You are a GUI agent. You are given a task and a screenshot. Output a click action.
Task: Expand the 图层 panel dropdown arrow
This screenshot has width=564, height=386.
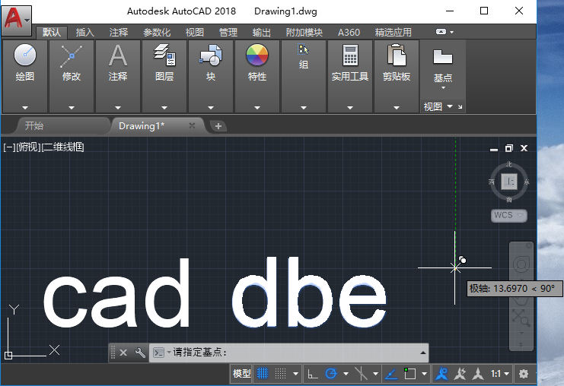point(164,108)
